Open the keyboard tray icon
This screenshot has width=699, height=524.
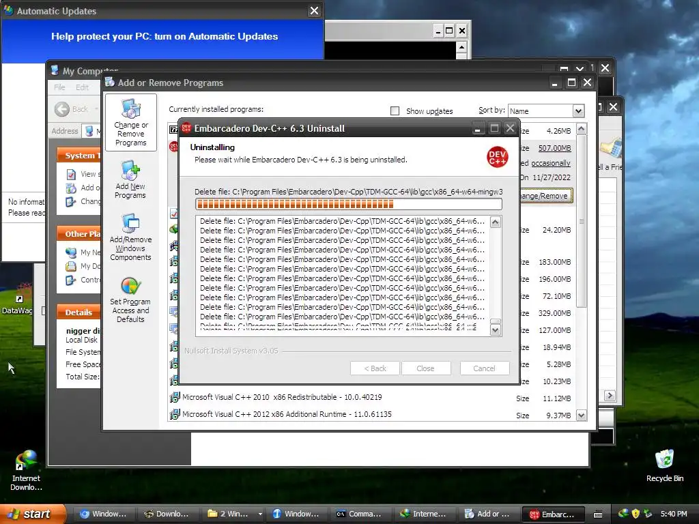click(x=598, y=514)
